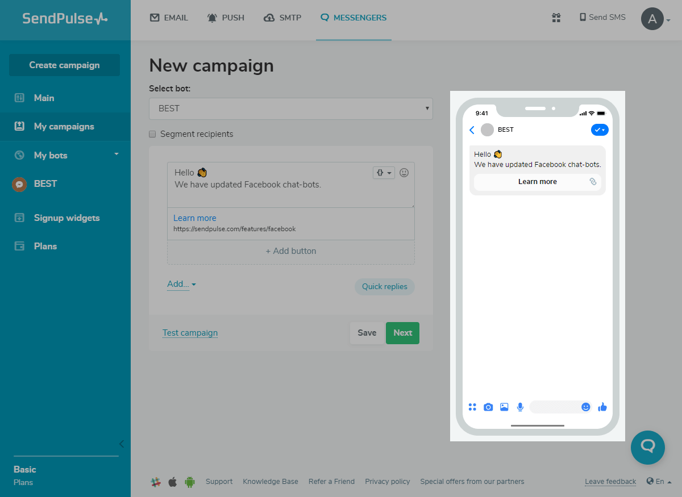This screenshot has height=497, width=682.
Task: Open the Select bot dropdown
Action: [291, 108]
